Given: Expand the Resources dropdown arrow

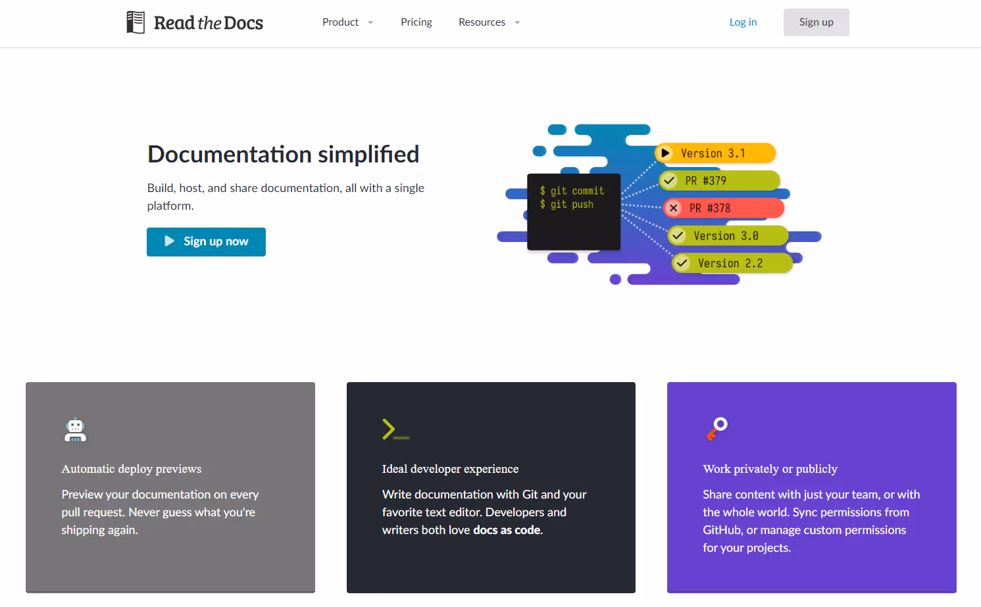Looking at the screenshot, I should pos(517,22).
